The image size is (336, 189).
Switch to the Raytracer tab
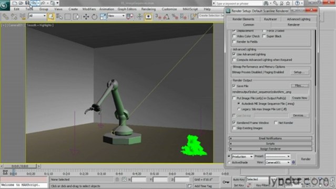(x=270, y=19)
